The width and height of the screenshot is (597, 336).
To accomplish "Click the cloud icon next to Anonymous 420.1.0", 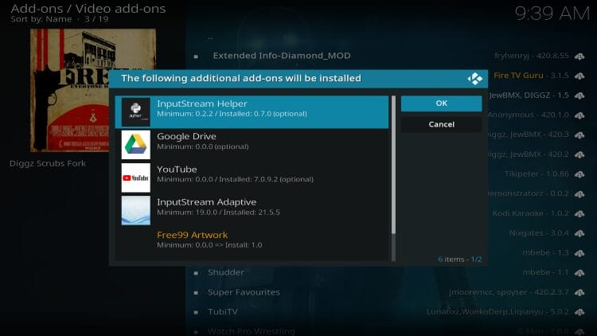I will tap(579, 115).
